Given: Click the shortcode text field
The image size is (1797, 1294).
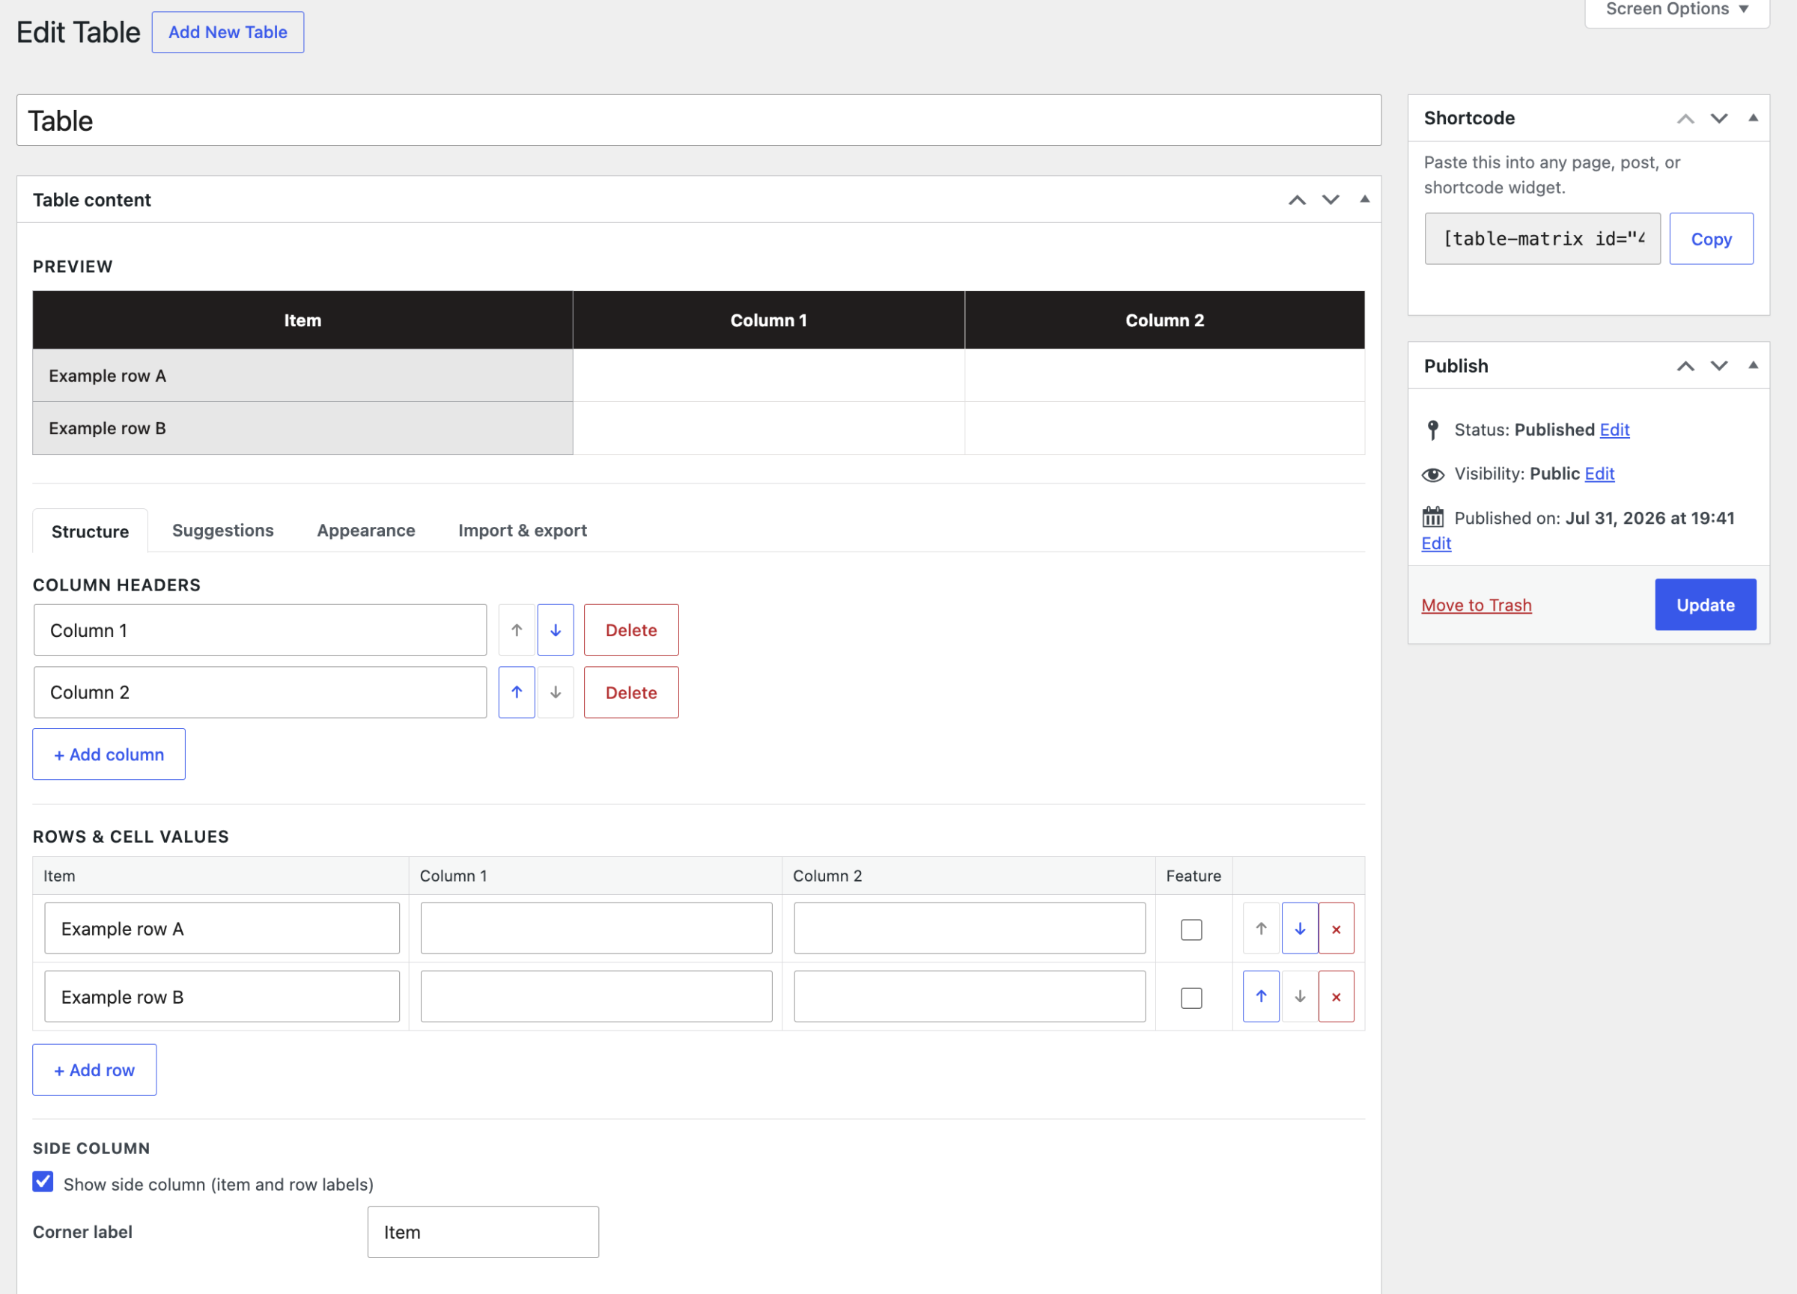Looking at the screenshot, I should 1542,238.
